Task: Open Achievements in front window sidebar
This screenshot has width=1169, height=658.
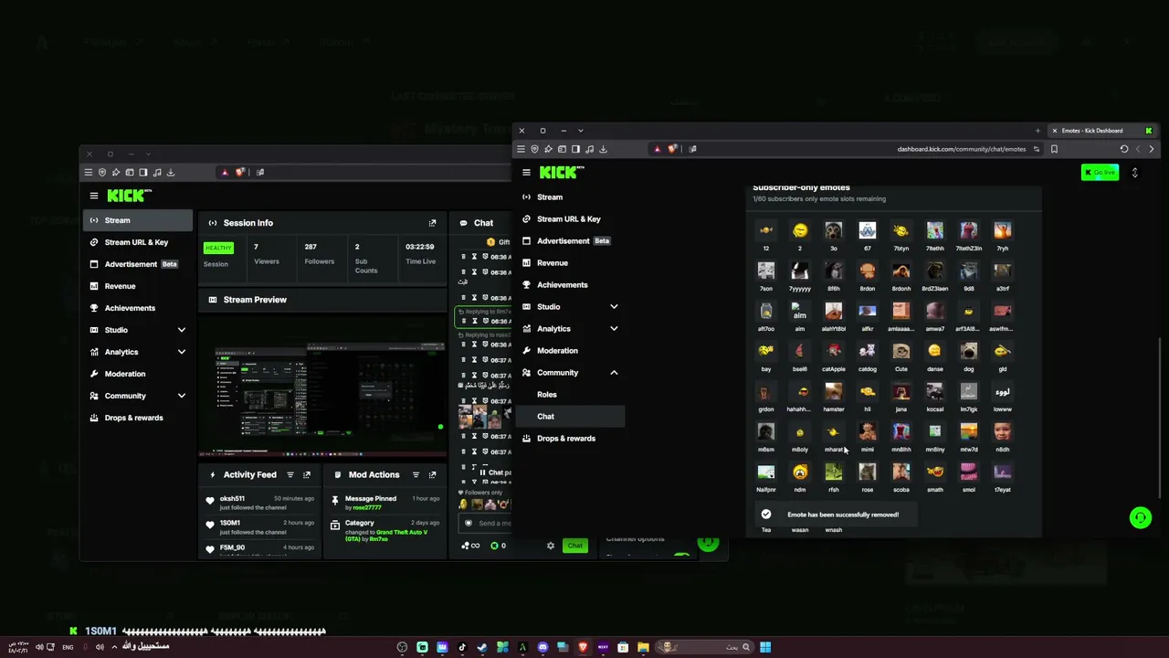Action: 571,285
